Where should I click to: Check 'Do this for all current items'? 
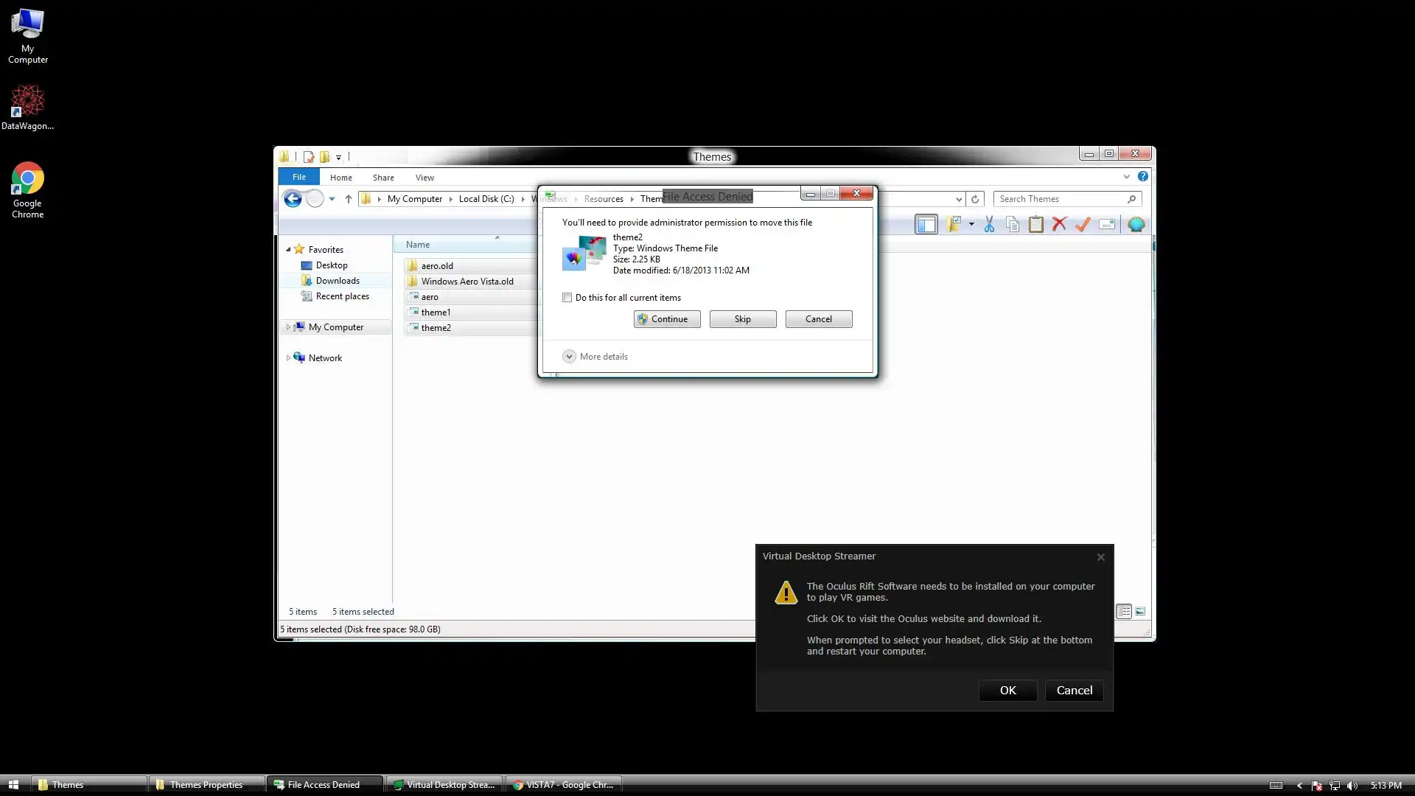coord(567,298)
